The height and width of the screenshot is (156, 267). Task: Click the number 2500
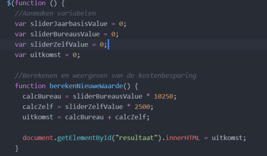(142, 107)
